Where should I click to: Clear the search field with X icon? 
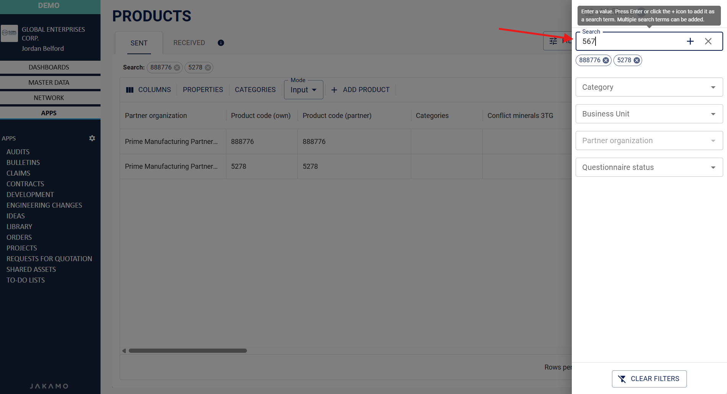pyautogui.click(x=708, y=41)
